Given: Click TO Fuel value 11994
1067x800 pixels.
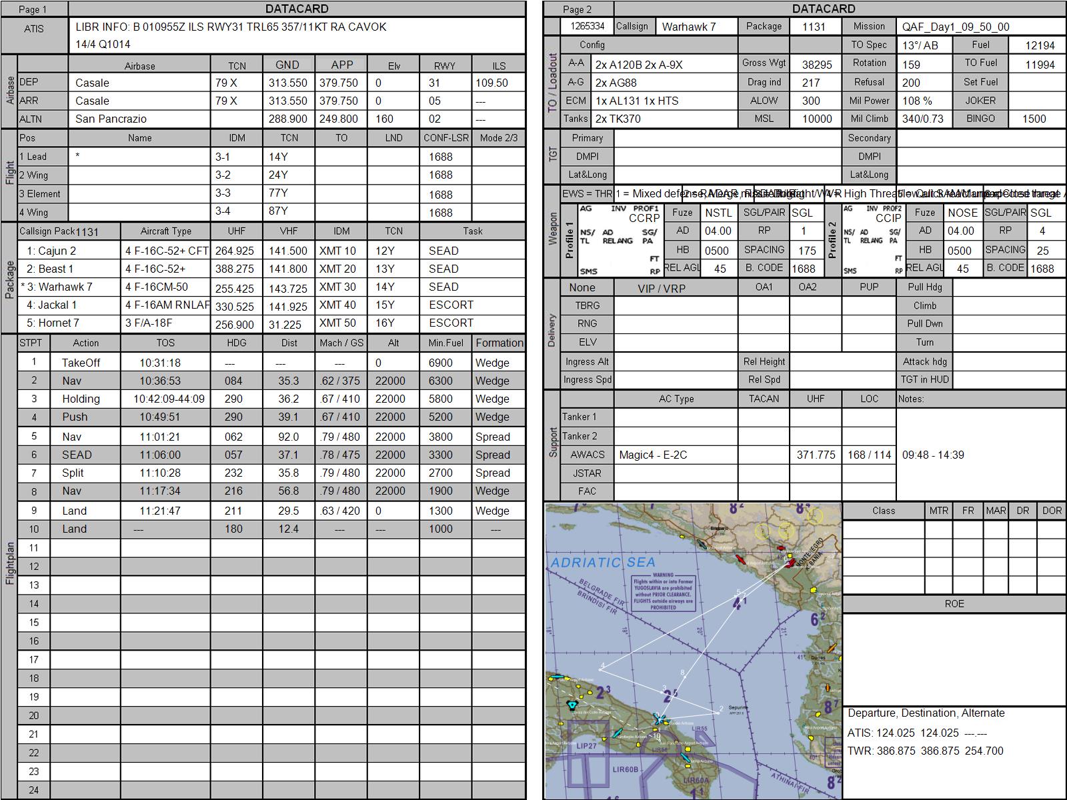Looking at the screenshot, I should pos(1040,64).
